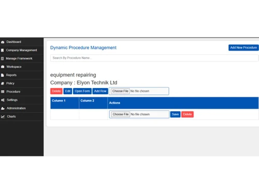Click the Add New Procedure button
This screenshot has width=259, height=194.
point(243,48)
